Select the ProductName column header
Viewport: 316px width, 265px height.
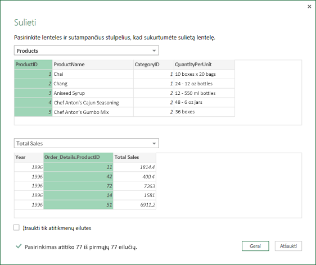pyautogui.click(x=93, y=65)
